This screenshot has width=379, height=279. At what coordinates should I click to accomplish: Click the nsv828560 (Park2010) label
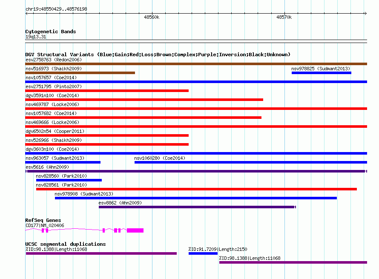61,176
